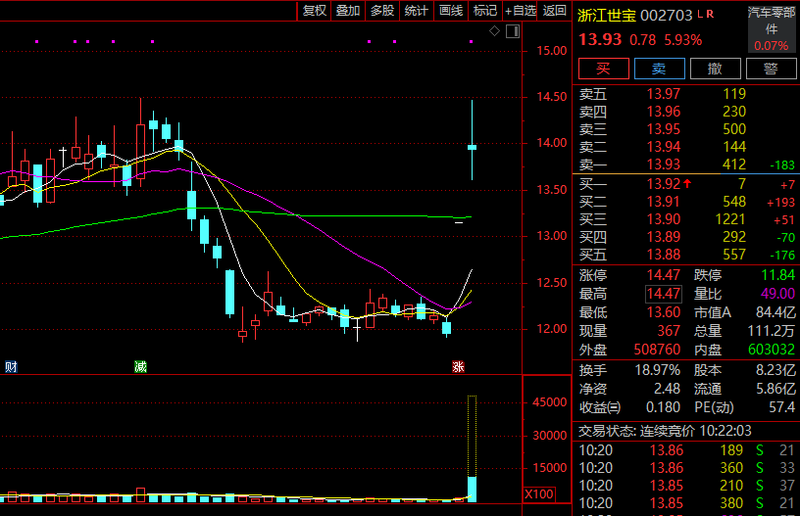The width and height of the screenshot is (800, 516).
Task: Click the diamond marker icon above chart
Action: click(x=495, y=31)
